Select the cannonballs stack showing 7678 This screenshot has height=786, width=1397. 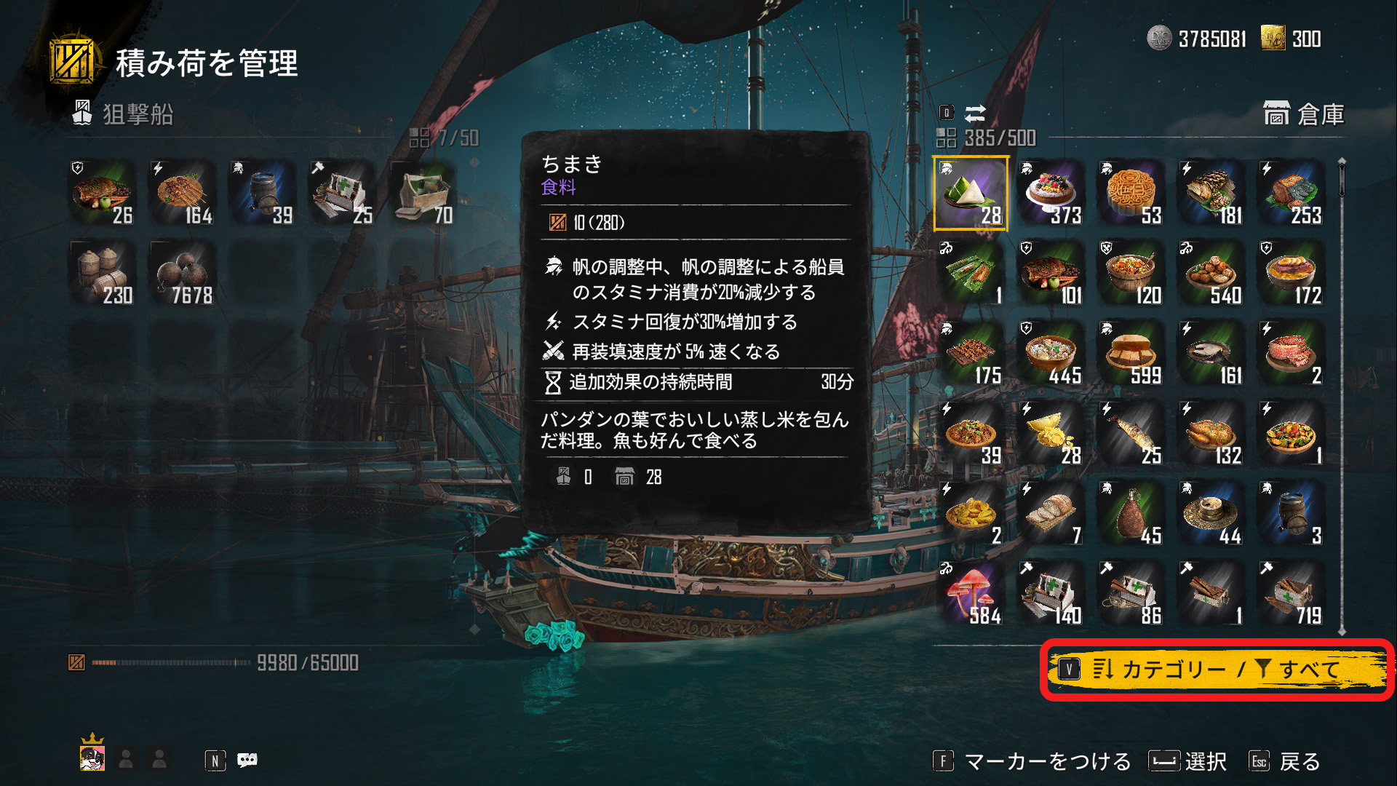[x=183, y=274]
